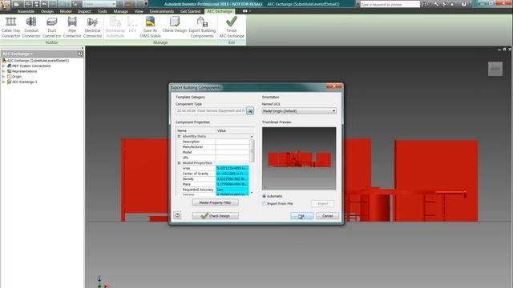This screenshot has width=513, height=288.
Task: Select the Conduit Connector tool
Action: 31,27
